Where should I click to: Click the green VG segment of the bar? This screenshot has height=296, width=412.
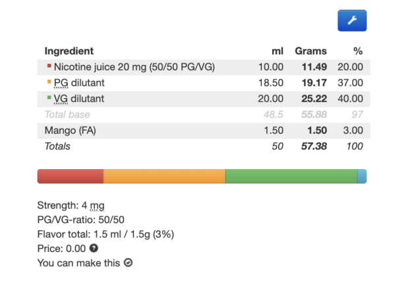coord(291,176)
